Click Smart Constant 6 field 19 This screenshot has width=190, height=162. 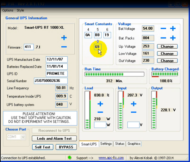tap(107, 35)
